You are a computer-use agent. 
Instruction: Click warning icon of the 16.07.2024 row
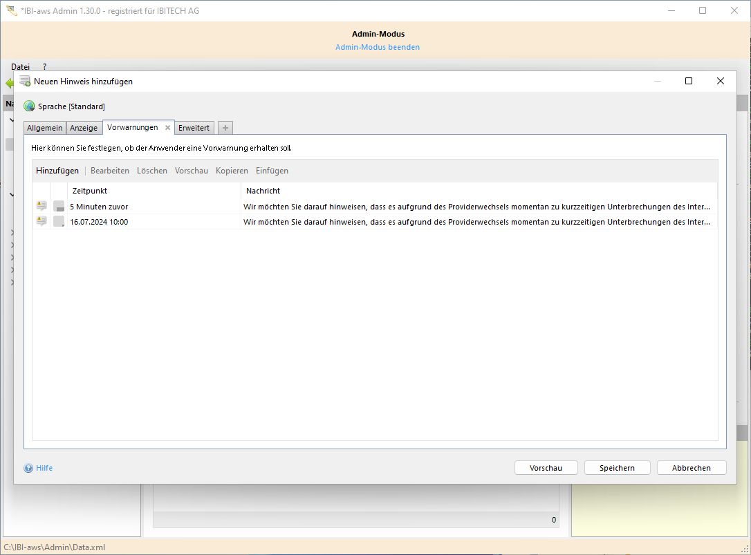41,221
